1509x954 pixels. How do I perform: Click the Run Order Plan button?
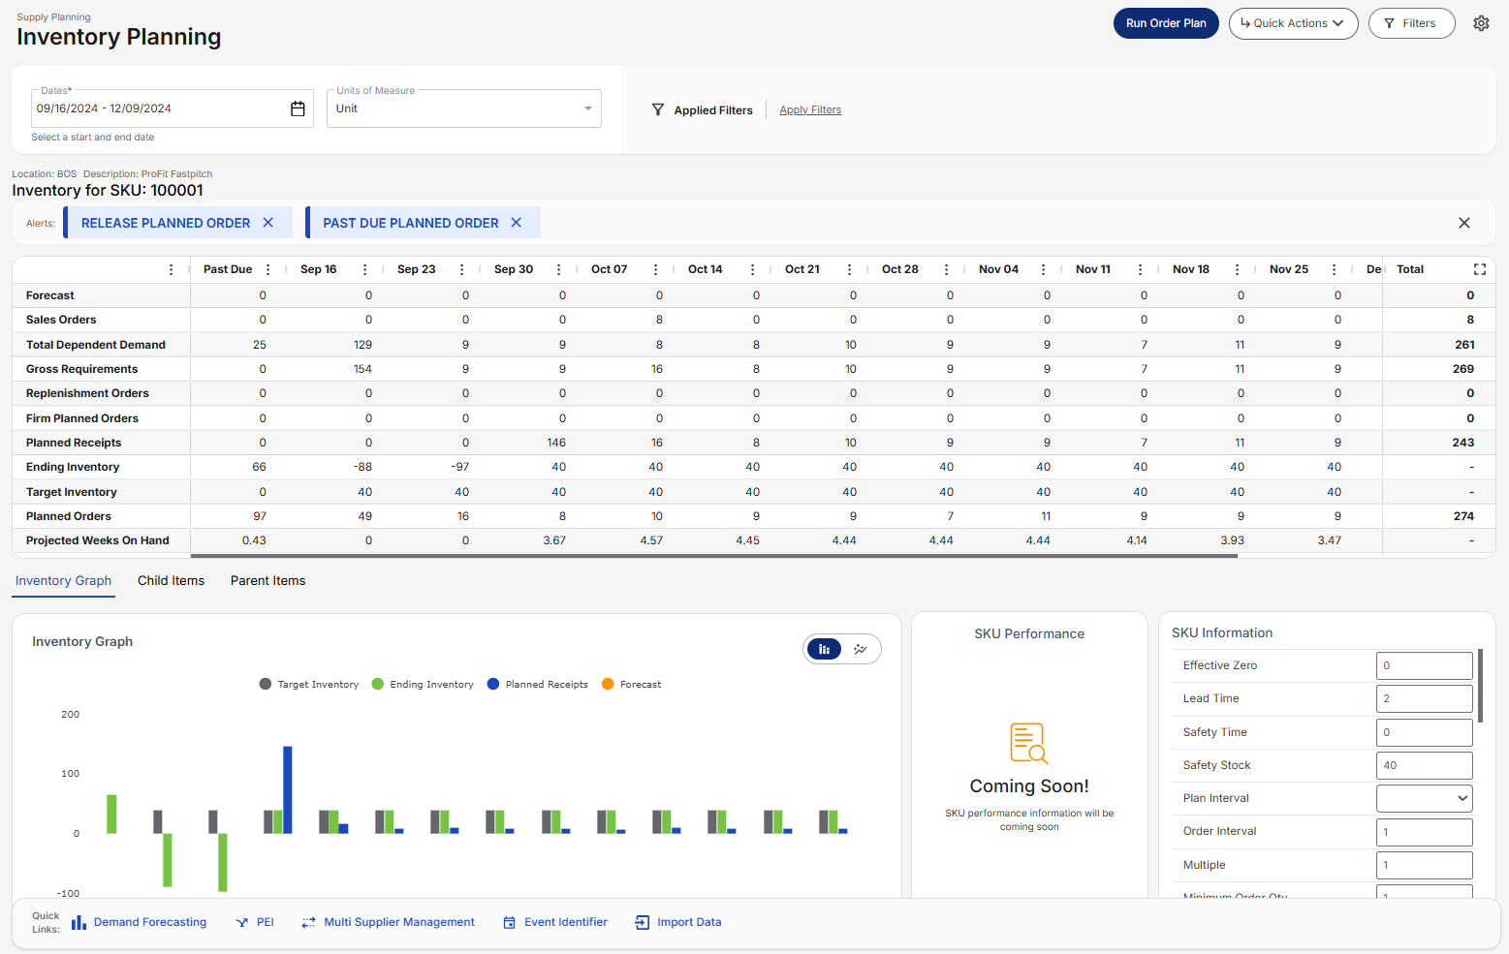click(1165, 22)
